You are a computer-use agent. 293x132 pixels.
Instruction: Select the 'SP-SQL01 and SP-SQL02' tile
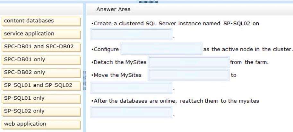tap(41, 86)
